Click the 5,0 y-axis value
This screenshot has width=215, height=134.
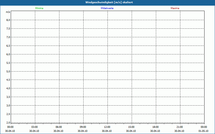click(x=8, y=71)
